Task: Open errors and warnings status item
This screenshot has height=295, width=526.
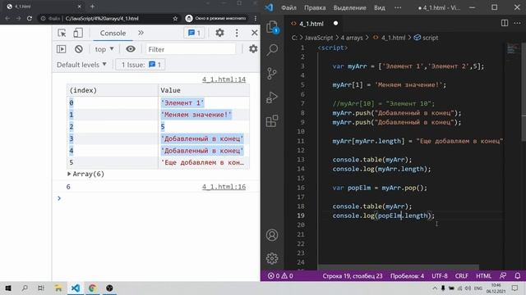Action: pos(280,276)
